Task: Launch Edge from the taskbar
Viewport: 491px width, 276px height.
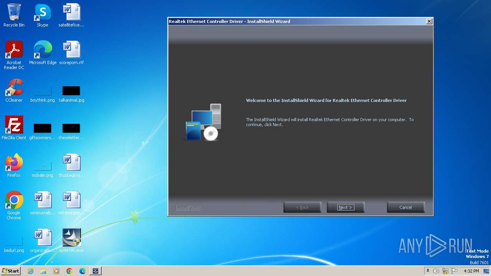Action: click(82, 271)
